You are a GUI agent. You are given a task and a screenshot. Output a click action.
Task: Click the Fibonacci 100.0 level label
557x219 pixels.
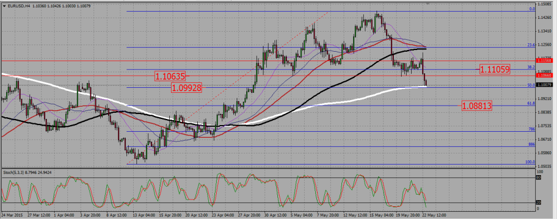531,162
